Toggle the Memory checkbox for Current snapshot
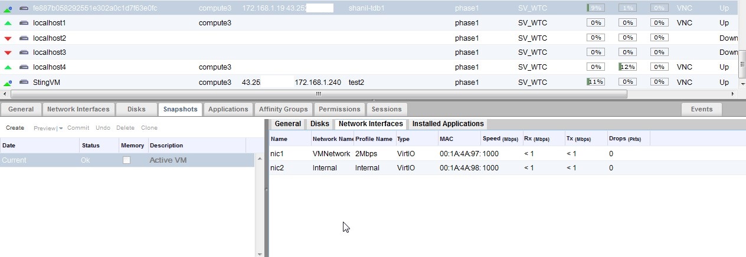The height and width of the screenshot is (257, 746). pyautogui.click(x=126, y=160)
